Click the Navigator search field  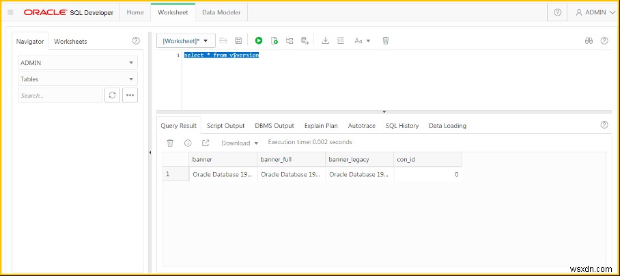pos(59,96)
